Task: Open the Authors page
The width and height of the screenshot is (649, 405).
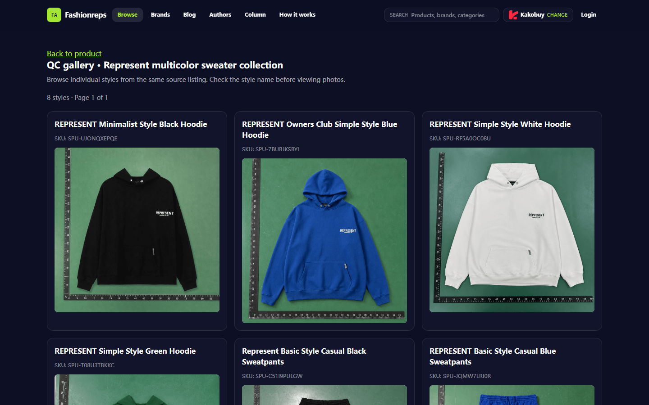Action: 220,15
